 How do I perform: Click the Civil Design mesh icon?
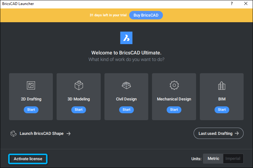tap(126, 85)
